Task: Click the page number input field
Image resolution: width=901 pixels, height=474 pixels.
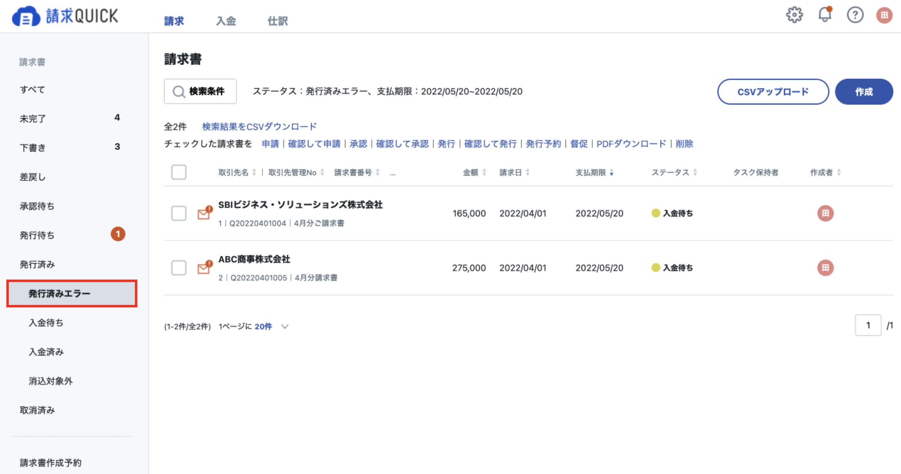Action: [x=868, y=325]
